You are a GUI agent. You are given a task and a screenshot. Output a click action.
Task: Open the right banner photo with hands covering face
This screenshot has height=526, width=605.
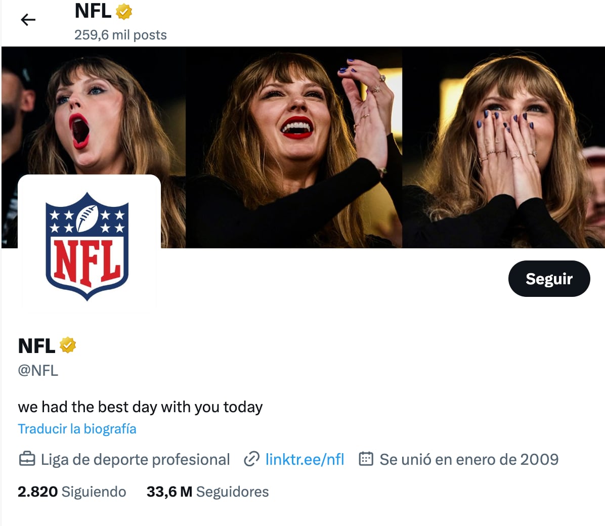click(503, 147)
